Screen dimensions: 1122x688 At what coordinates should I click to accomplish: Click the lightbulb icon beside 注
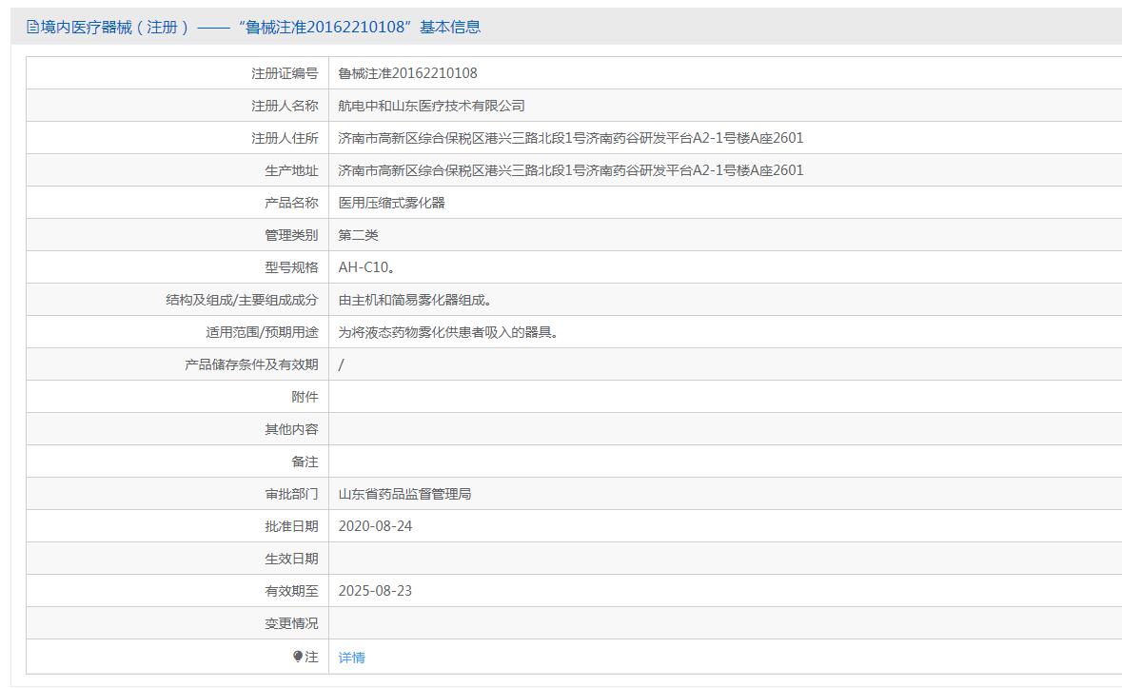298,657
